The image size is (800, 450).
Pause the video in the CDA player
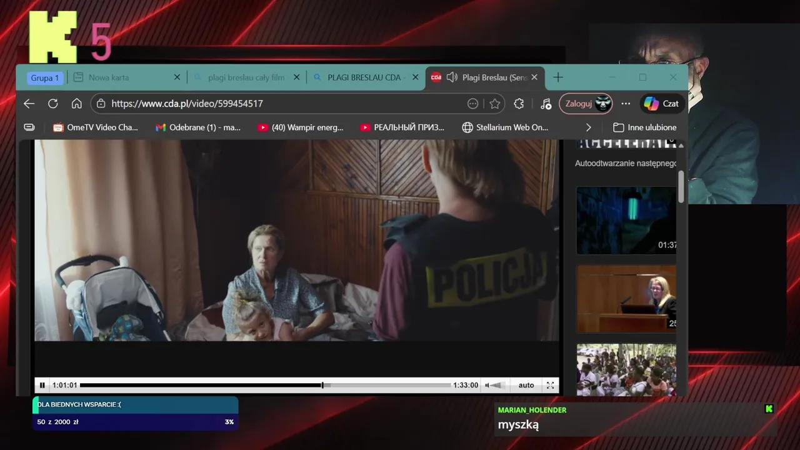[42, 385]
